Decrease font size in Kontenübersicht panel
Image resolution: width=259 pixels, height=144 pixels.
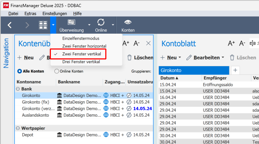[136, 44]
